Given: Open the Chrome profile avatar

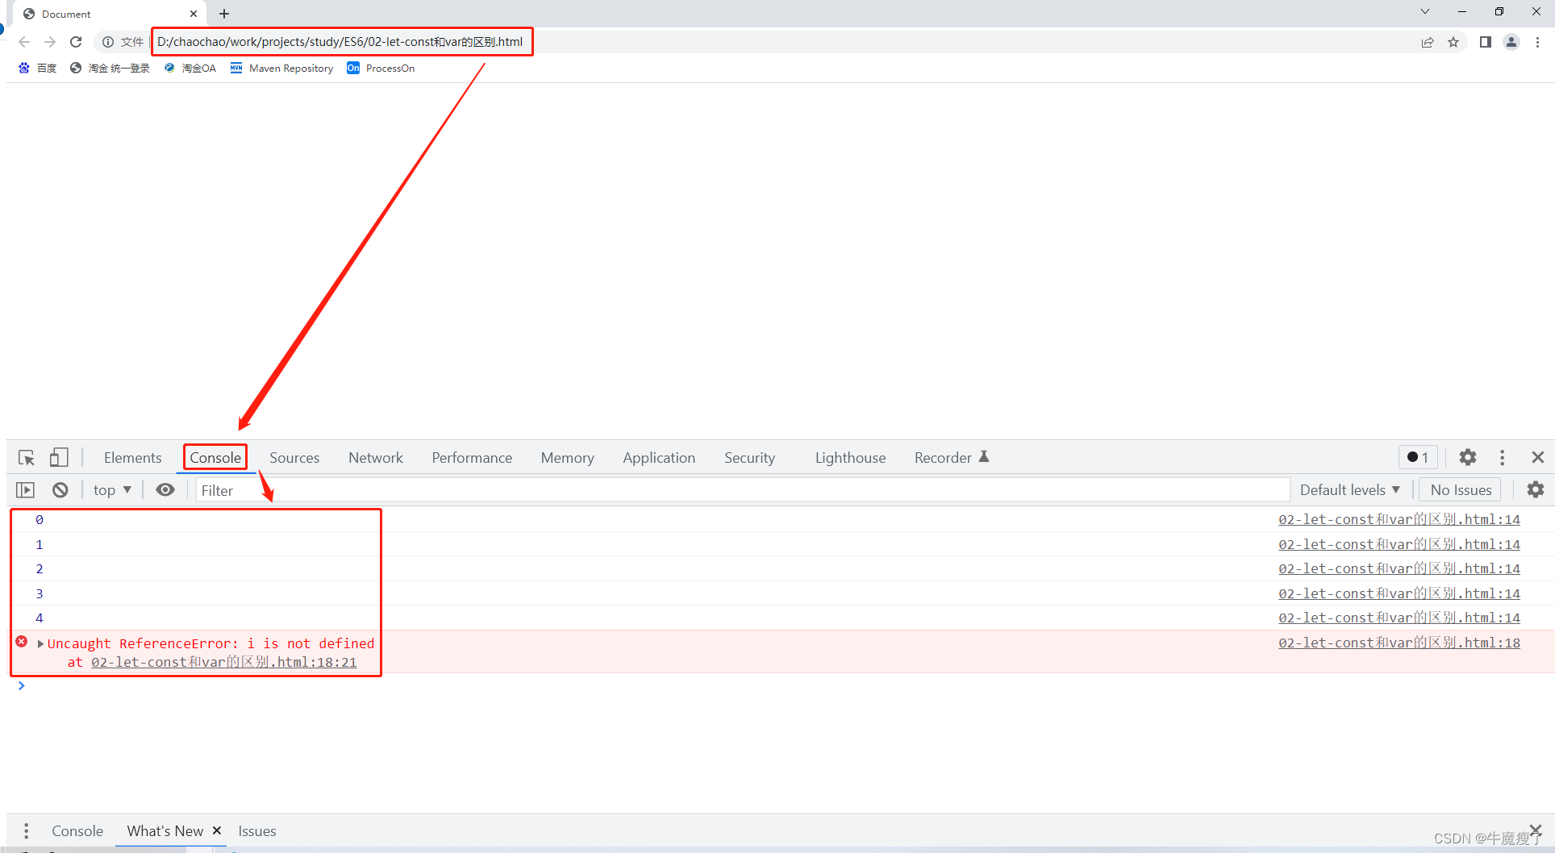Looking at the screenshot, I should pos(1511,42).
